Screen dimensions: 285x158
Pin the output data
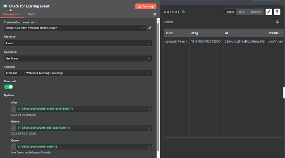(277, 12)
